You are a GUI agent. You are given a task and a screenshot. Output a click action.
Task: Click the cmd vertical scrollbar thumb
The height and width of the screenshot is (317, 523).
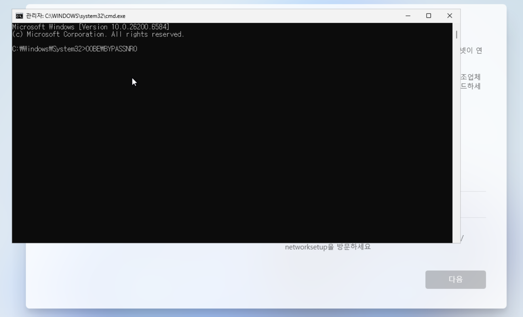tap(457, 35)
